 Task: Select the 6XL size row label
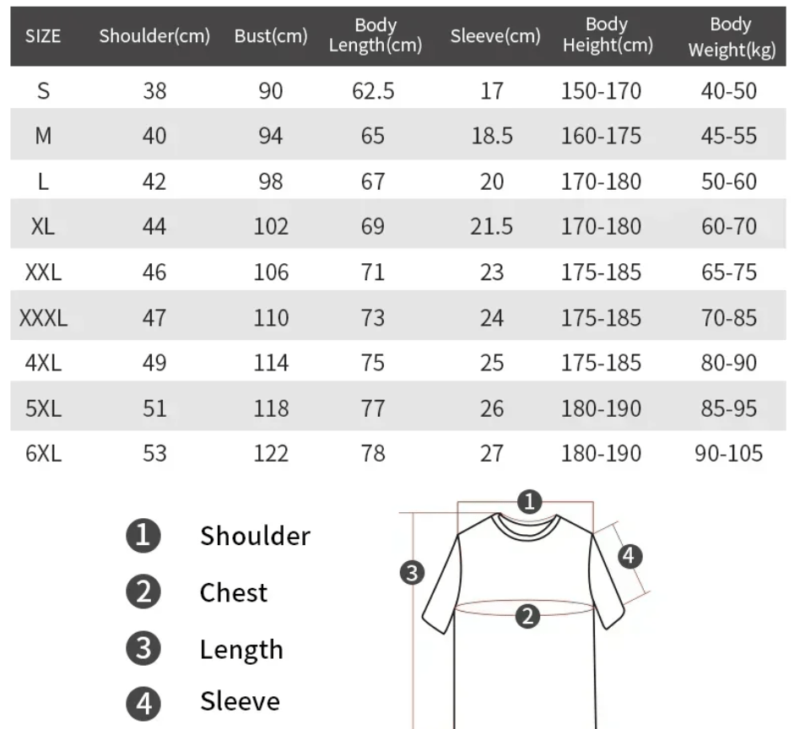click(x=43, y=454)
